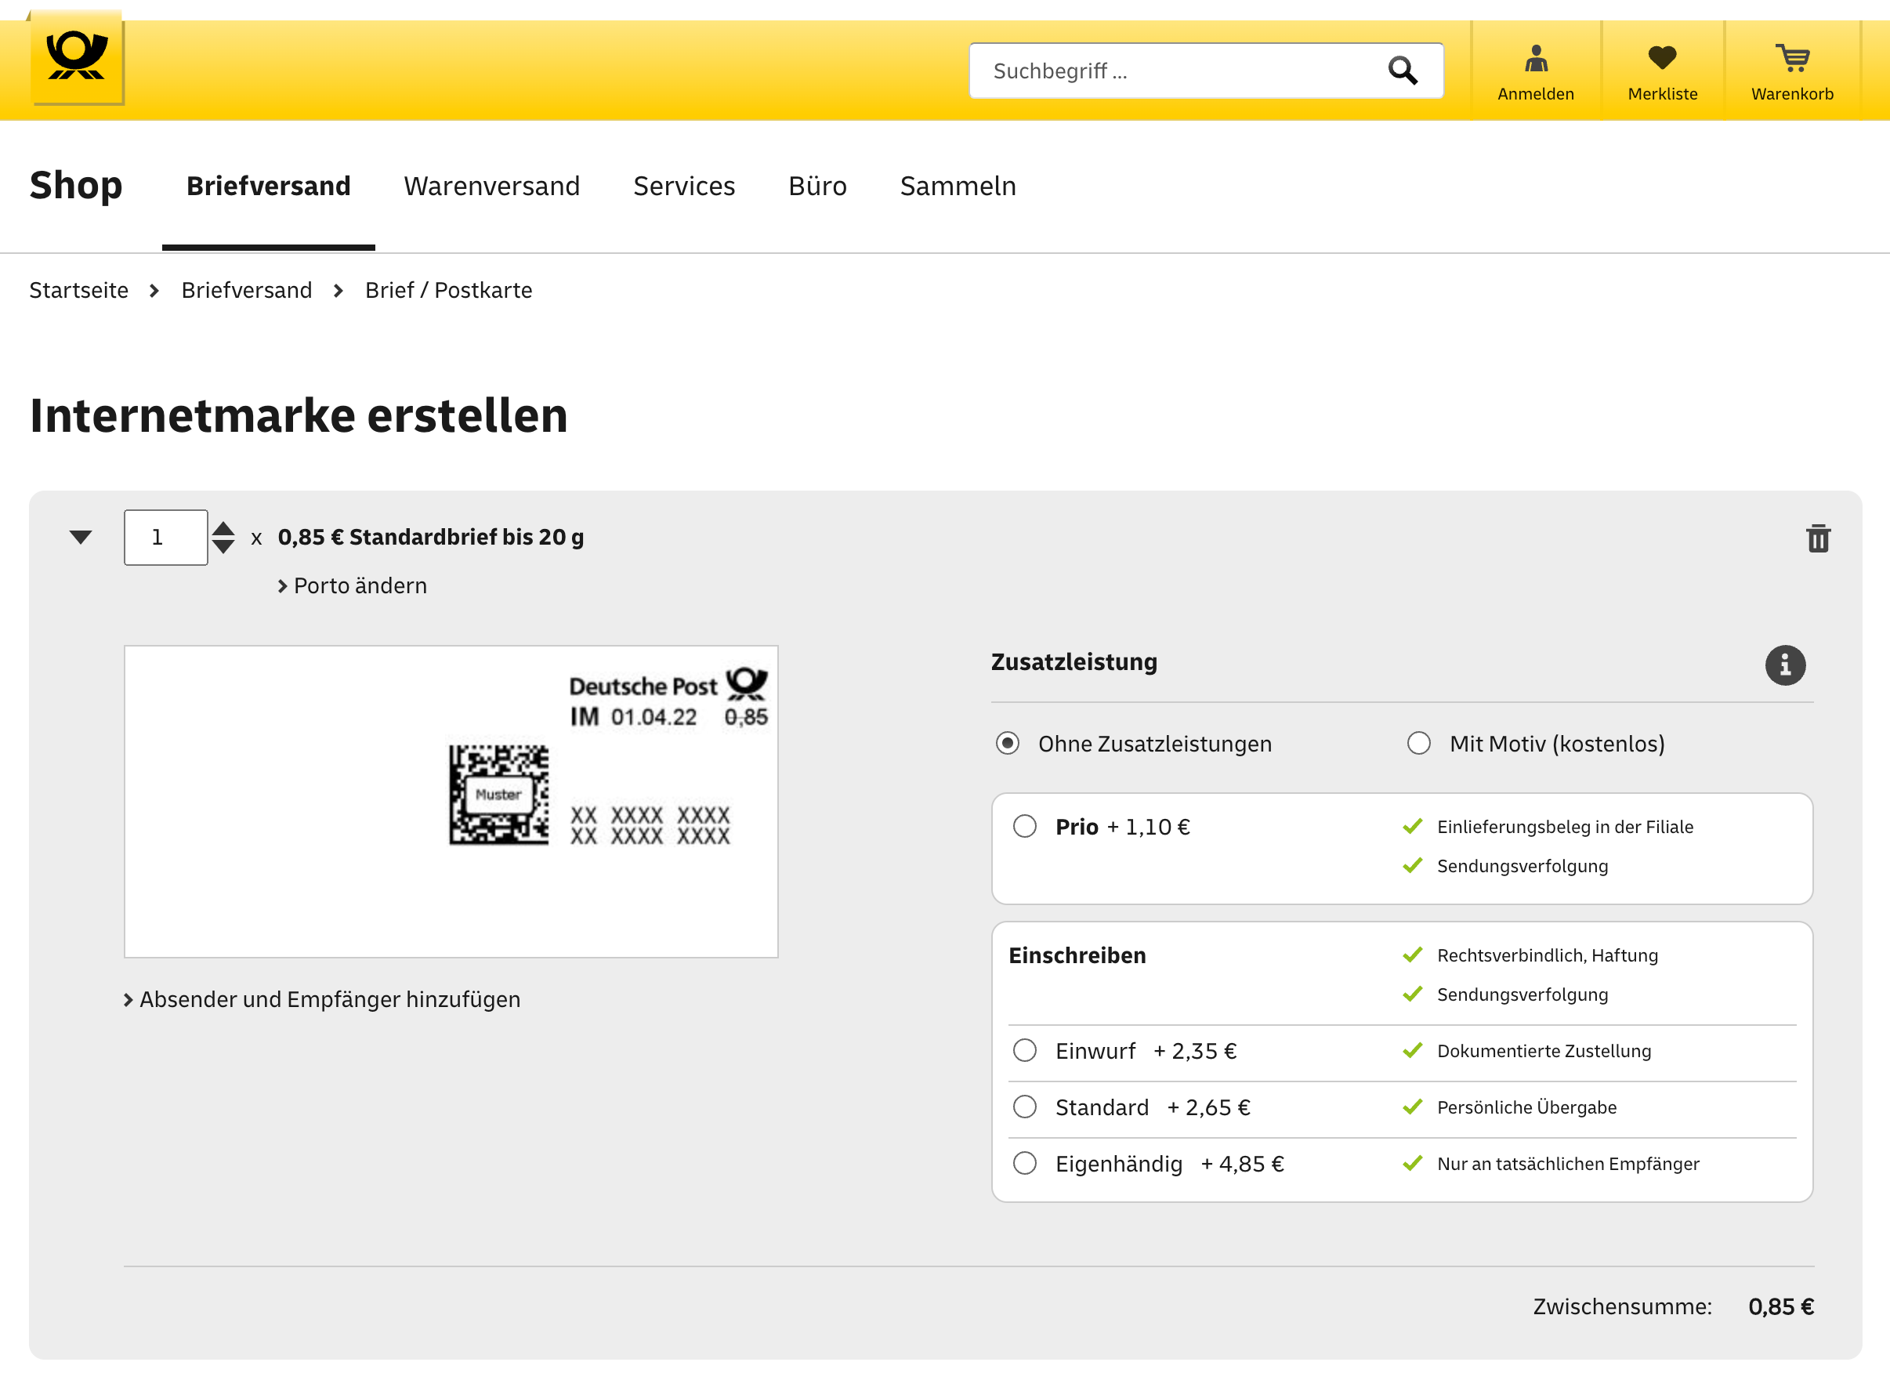Decrease quantity with the down arrow
This screenshot has width=1890, height=1373.
[x=223, y=547]
